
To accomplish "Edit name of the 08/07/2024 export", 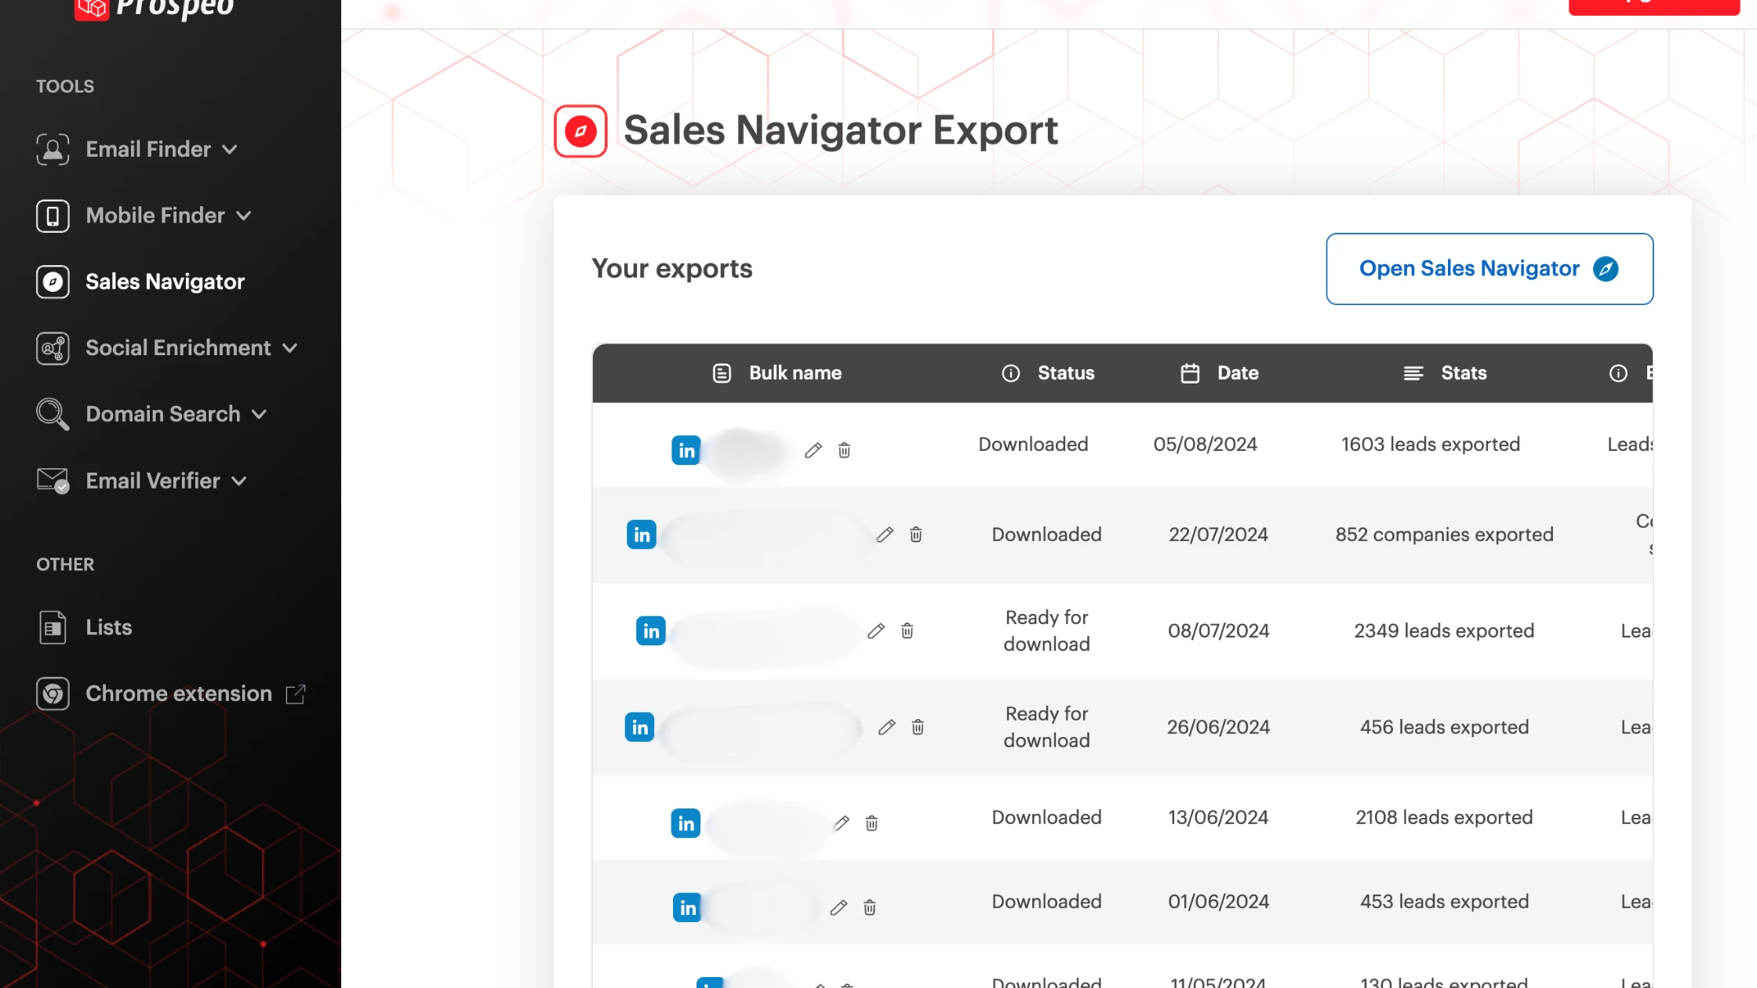I will coord(876,631).
